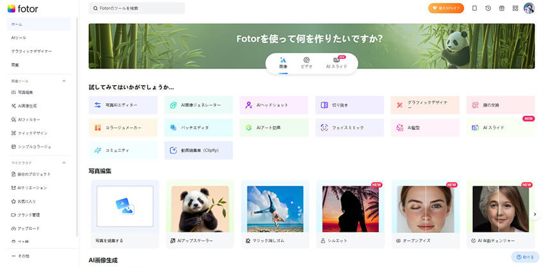Screen dimensions: 544x267
Task: Open the AIアップスケーラー panda thumbnail
Action: (x=200, y=209)
